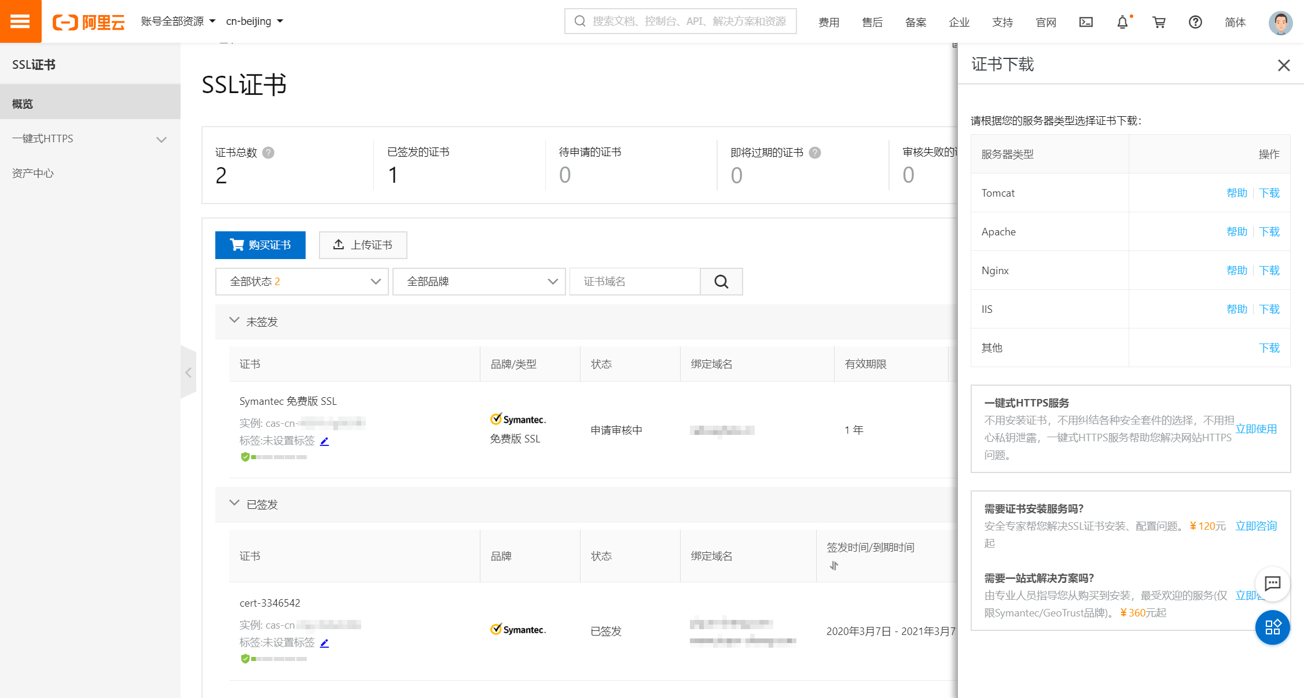Close the 证书下载 panel
Image resolution: width=1304 pixels, height=698 pixels.
click(x=1284, y=65)
